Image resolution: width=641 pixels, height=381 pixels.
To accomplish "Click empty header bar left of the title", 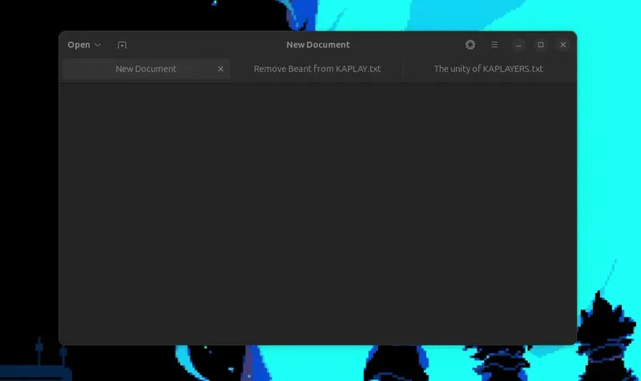I will [x=200, y=45].
